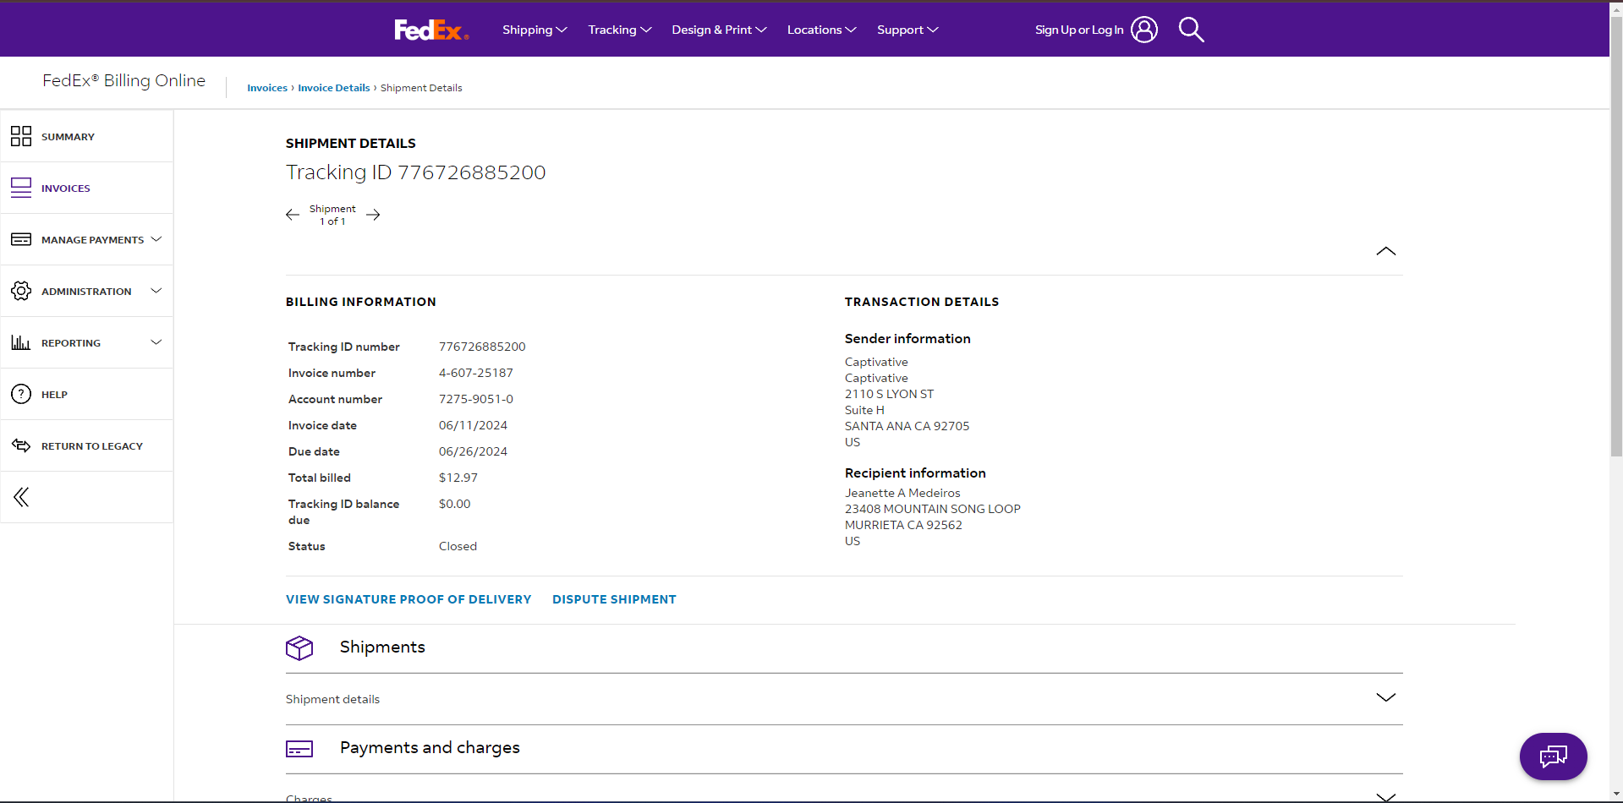Expand Manage Payments chevron
Image resolution: width=1623 pixels, height=803 pixels.
point(156,239)
